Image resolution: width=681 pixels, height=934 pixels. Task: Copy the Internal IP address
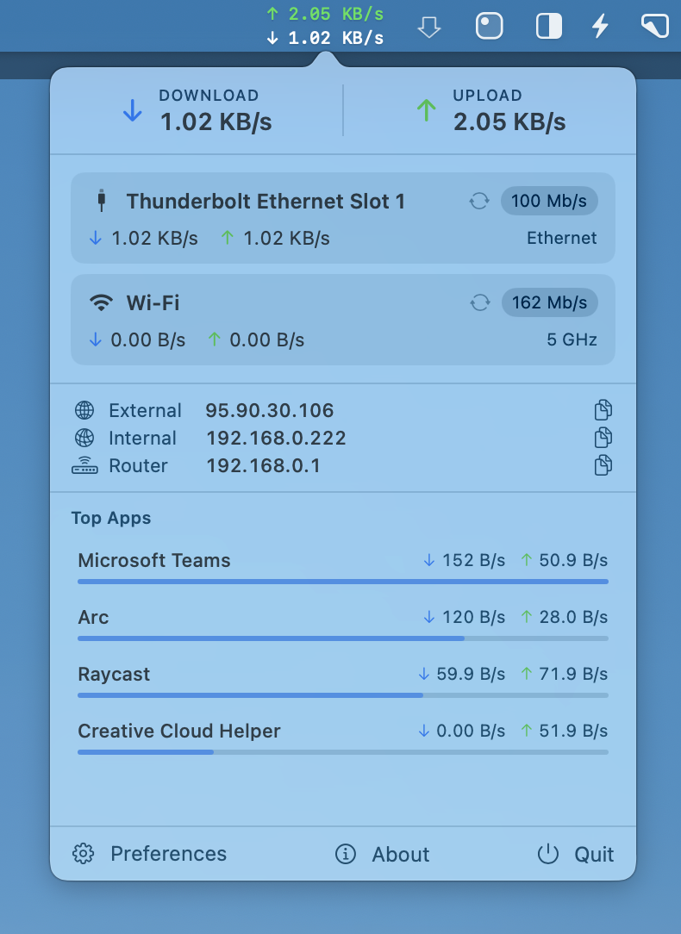[603, 438]
